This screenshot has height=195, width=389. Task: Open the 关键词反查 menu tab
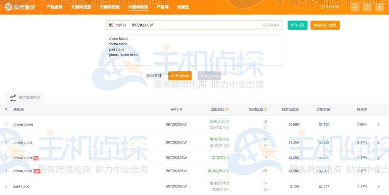(x=81, y=7)
